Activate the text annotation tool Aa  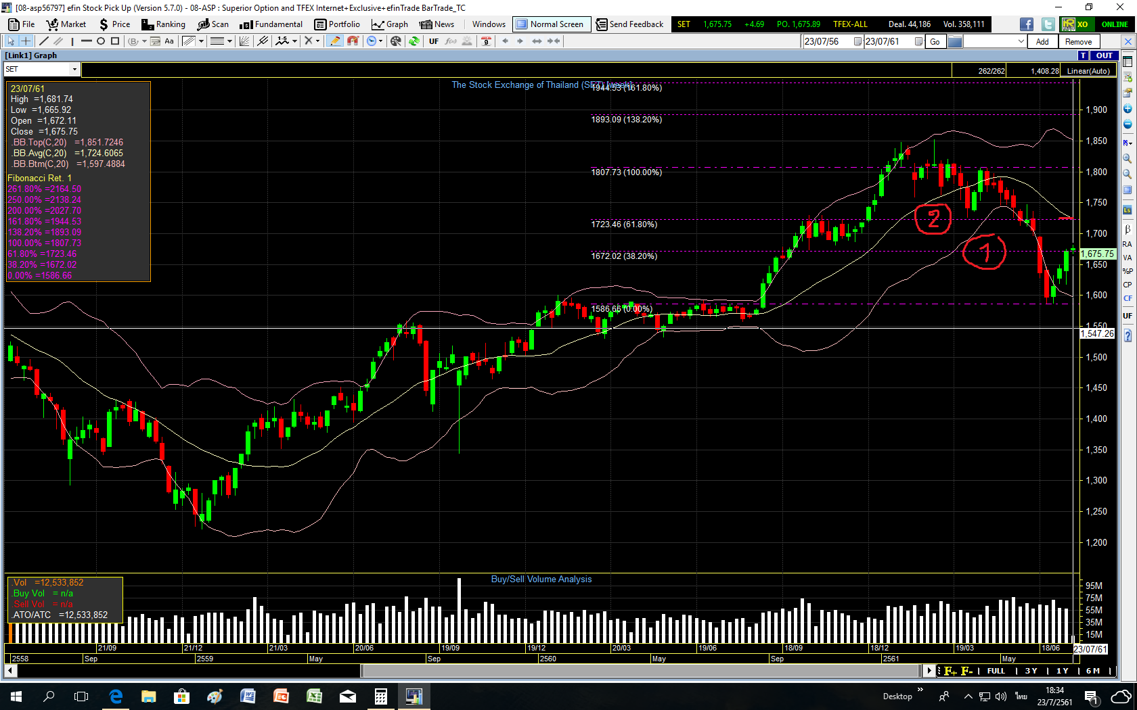(x=169, y=41)
